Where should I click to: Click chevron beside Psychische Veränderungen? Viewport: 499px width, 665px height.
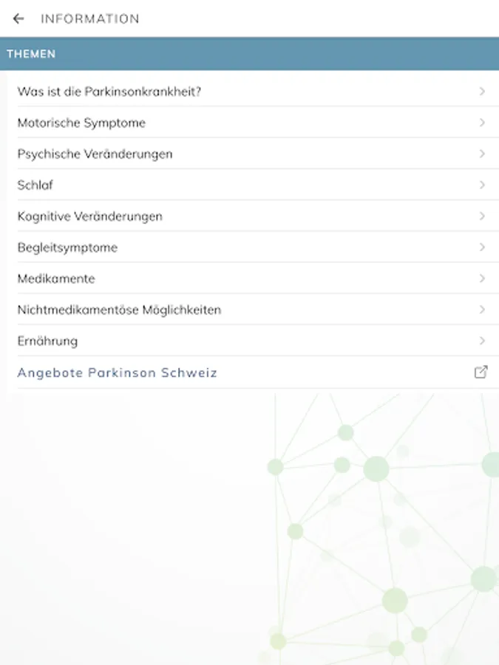pos(482,154)
